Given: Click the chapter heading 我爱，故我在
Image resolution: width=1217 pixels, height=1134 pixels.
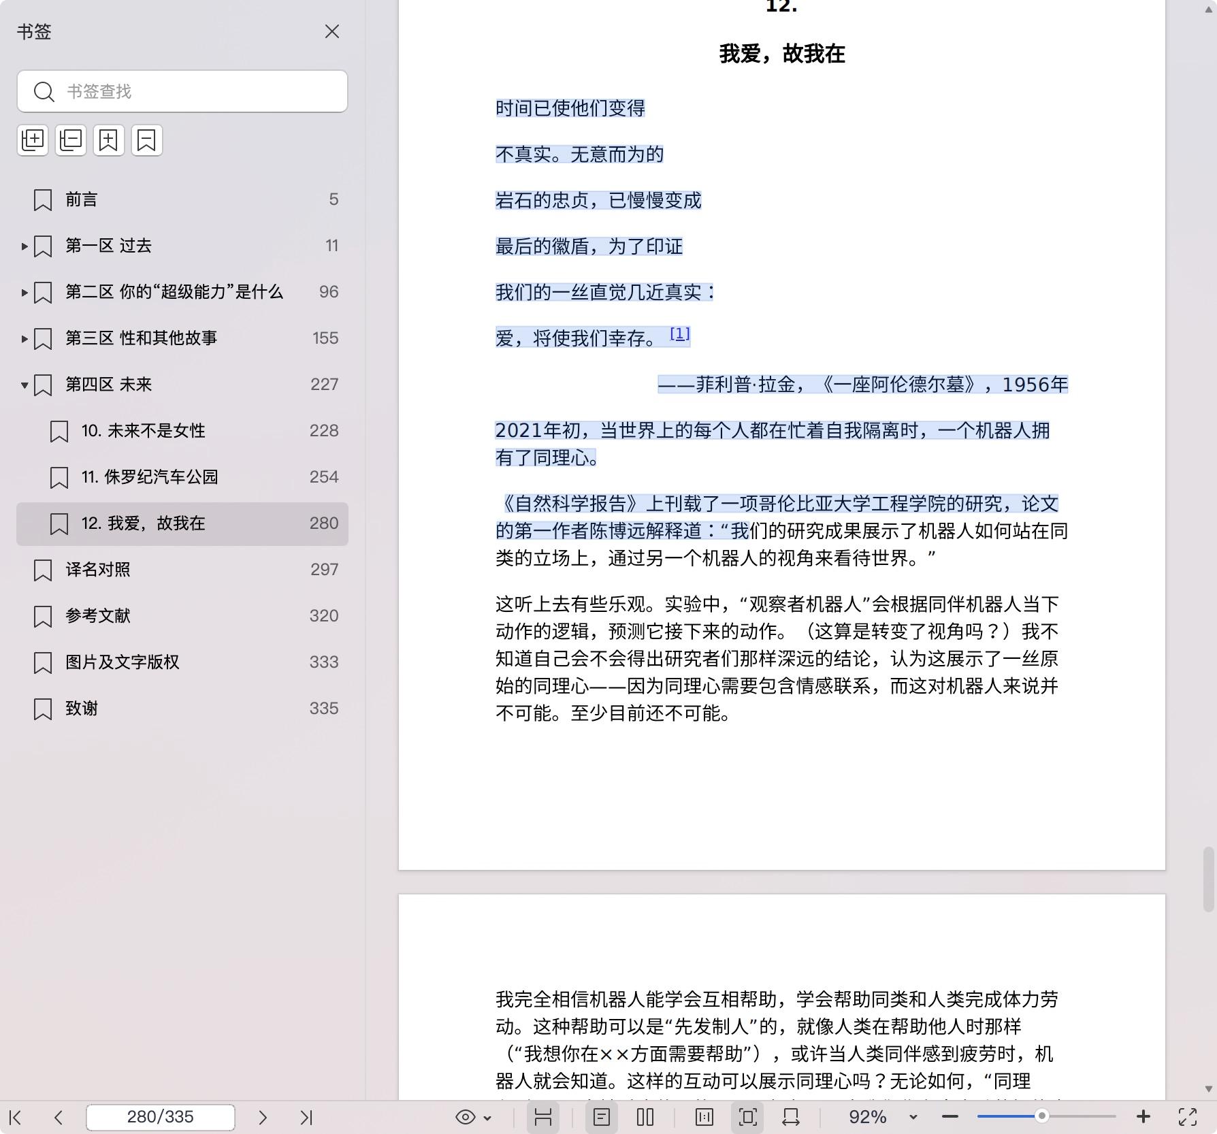Looking at the screenshot, I should 782,54.
